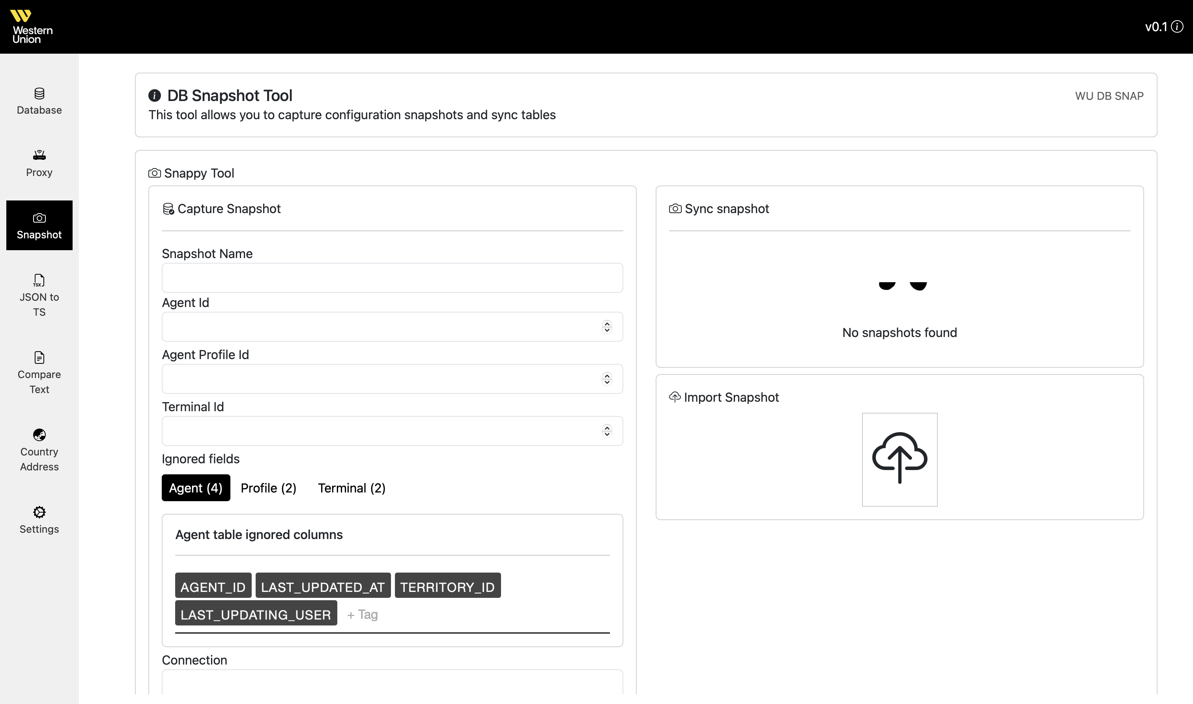
Task: Click the cloud upload dropzone
Action: [899, 459]
